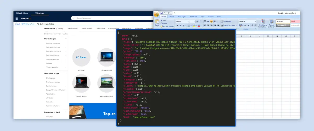Apply the red font color
The height and width of the screenshot is (131, 314).
199,25
